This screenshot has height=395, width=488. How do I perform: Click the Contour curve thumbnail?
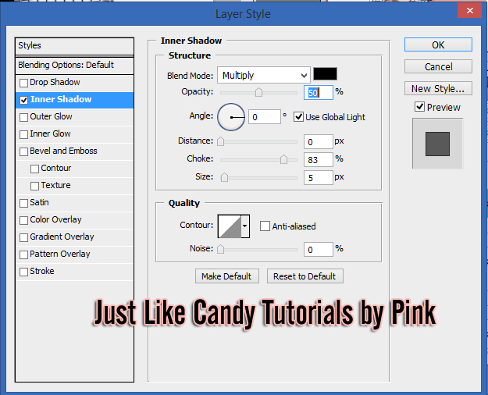pos(230,226)
